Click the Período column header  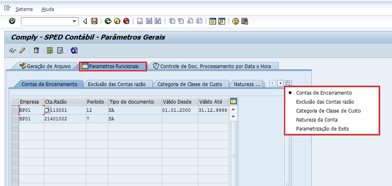tap(97, 102)
